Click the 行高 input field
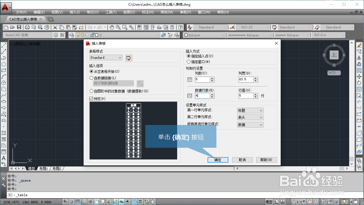The height and width of the screenshot is (205, 364). tap(246, 96)
